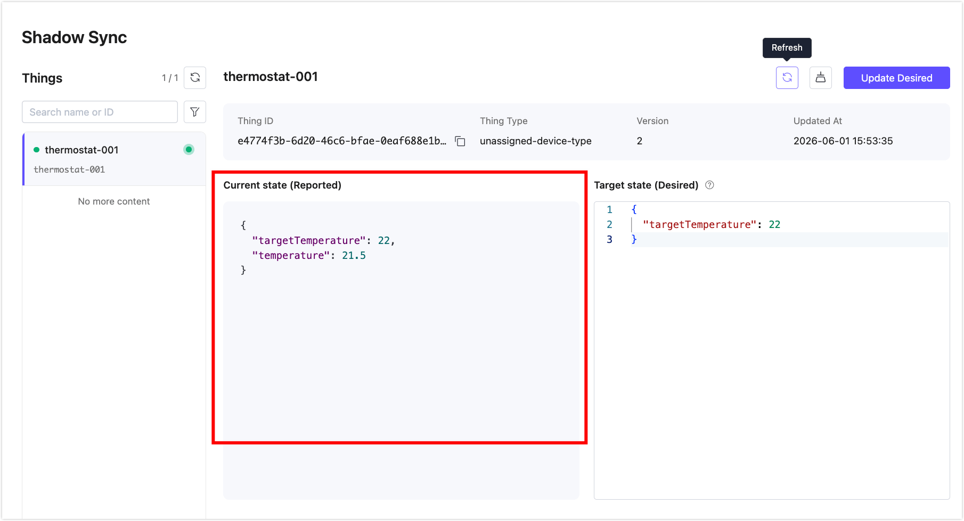Click the unassigned-device-type value
The width and height of the screenshot is (964, 521).
click(x=535, y=141)
